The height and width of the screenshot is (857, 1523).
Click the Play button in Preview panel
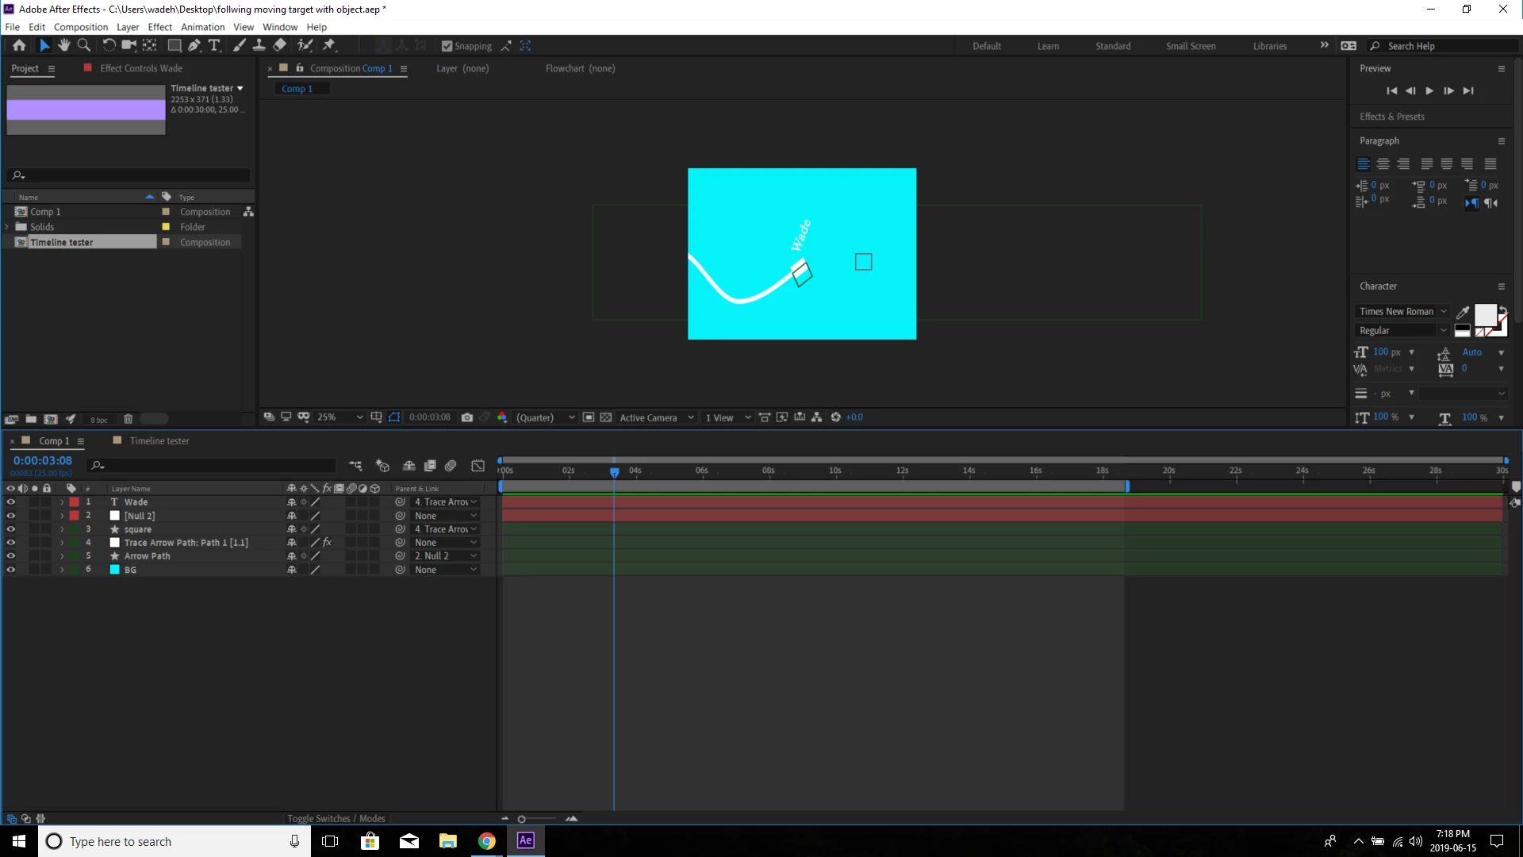click(1429, 90)
